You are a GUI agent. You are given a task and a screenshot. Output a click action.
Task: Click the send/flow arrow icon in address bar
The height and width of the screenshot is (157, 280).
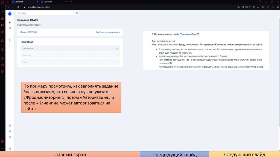coord(254,7)
